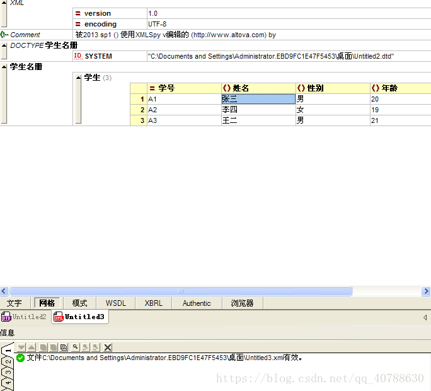Click the attribute icon beside 学号 header

tap(152, 88)
